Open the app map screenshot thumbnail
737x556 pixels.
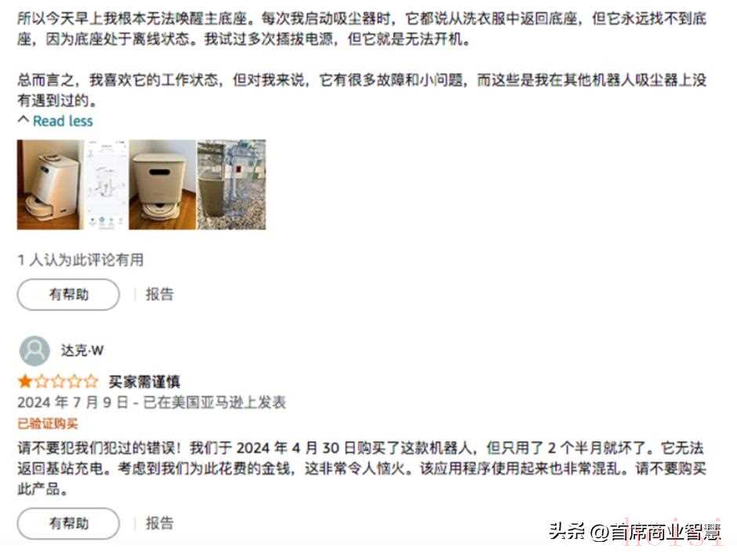tap(106, 185)
